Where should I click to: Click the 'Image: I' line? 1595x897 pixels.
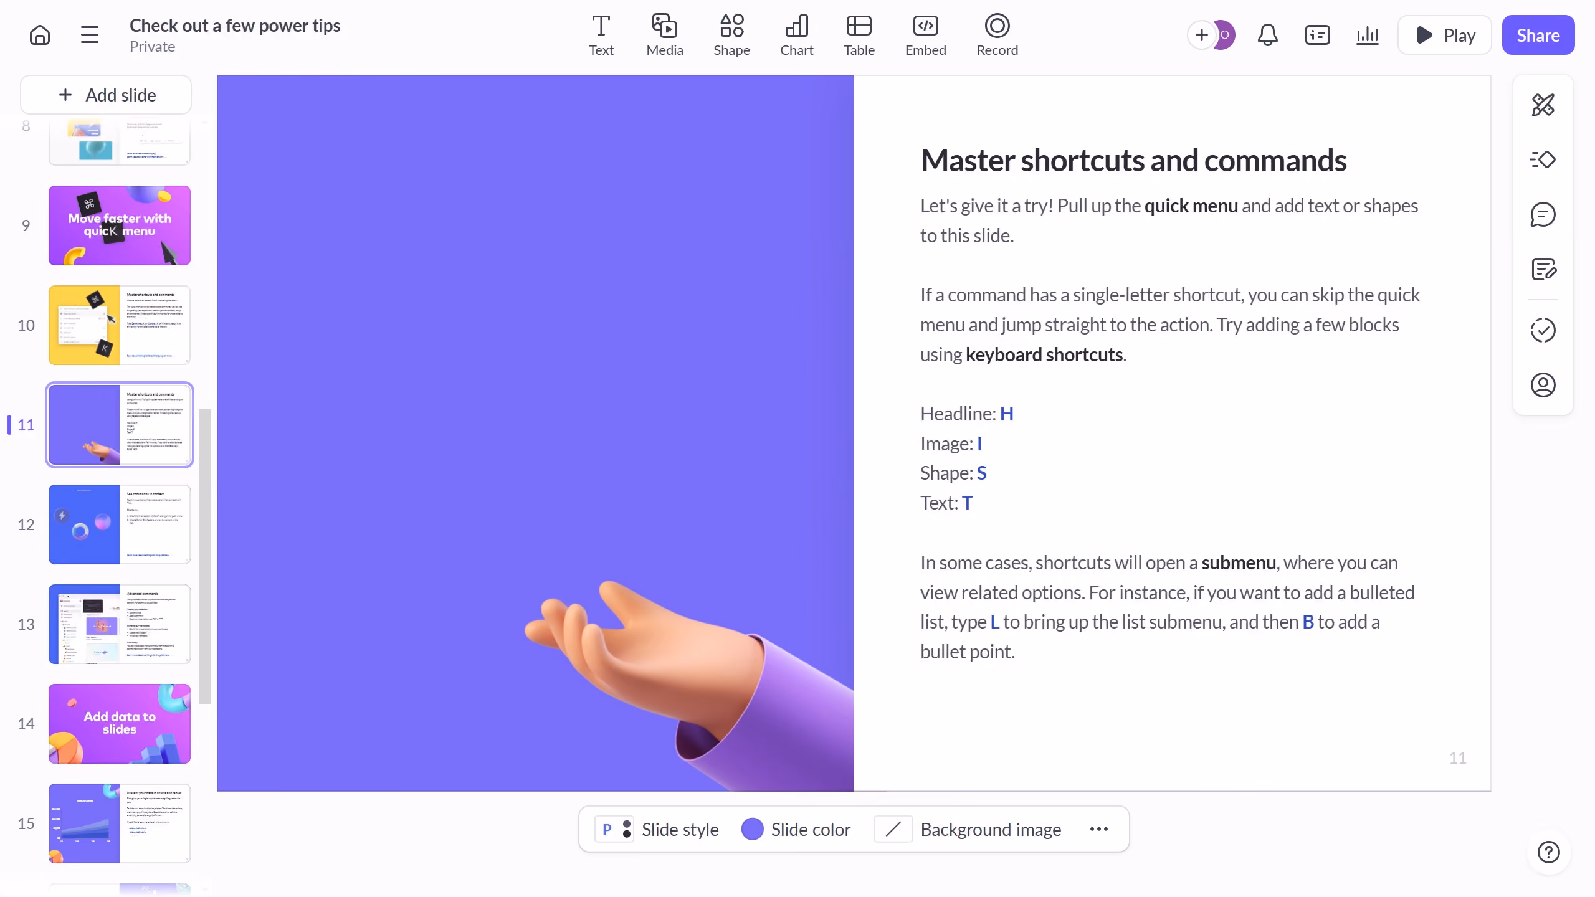point(951,444)
